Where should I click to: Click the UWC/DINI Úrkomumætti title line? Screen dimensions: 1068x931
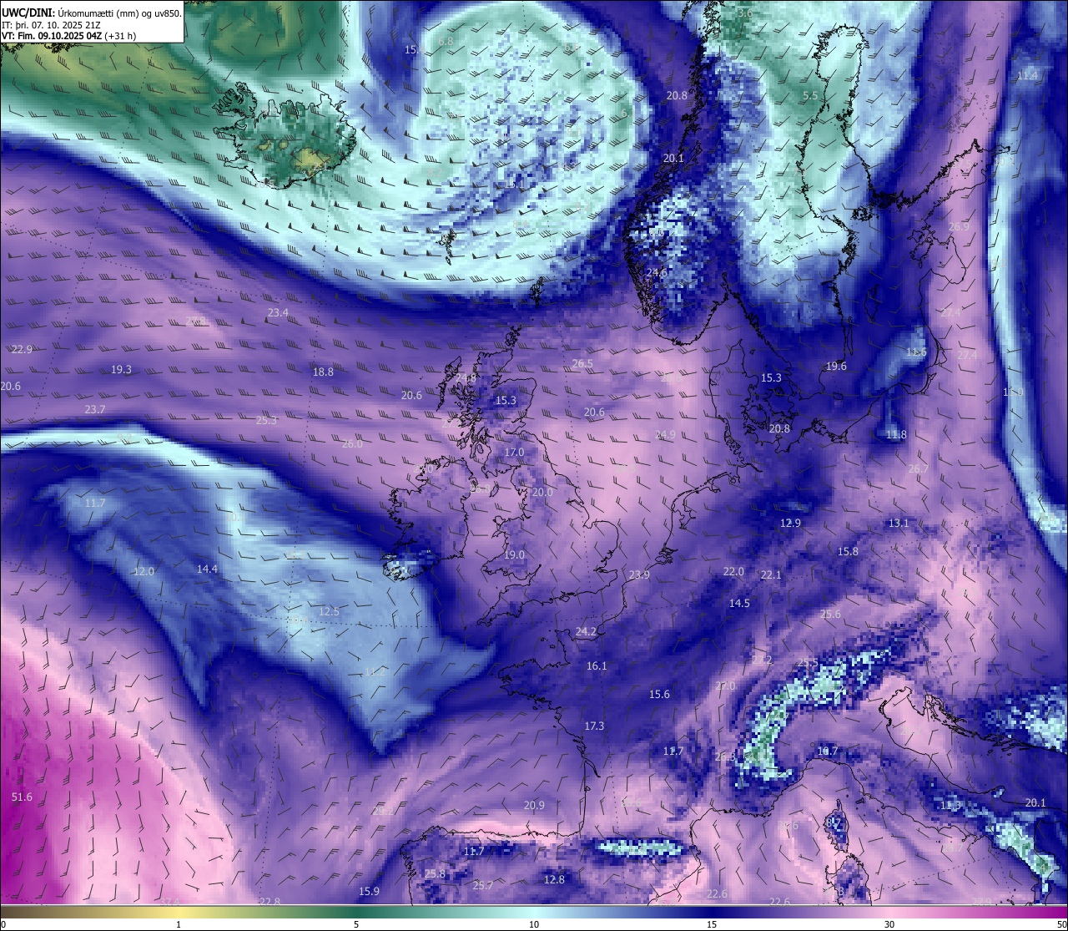click(92, 13)
